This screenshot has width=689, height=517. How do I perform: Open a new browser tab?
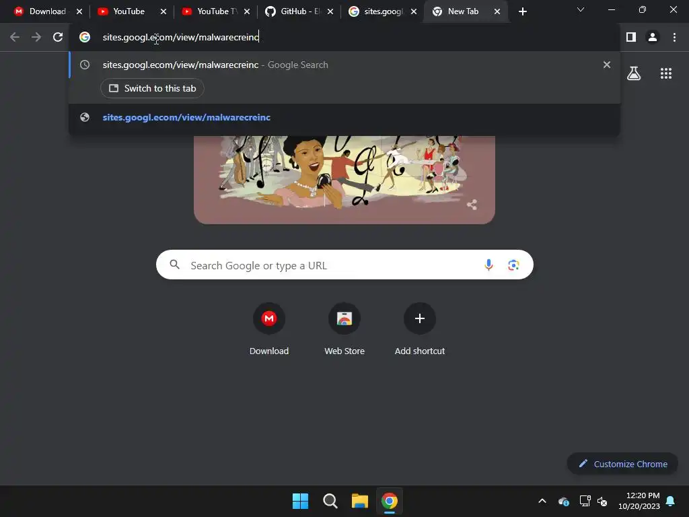coord(522,11)
